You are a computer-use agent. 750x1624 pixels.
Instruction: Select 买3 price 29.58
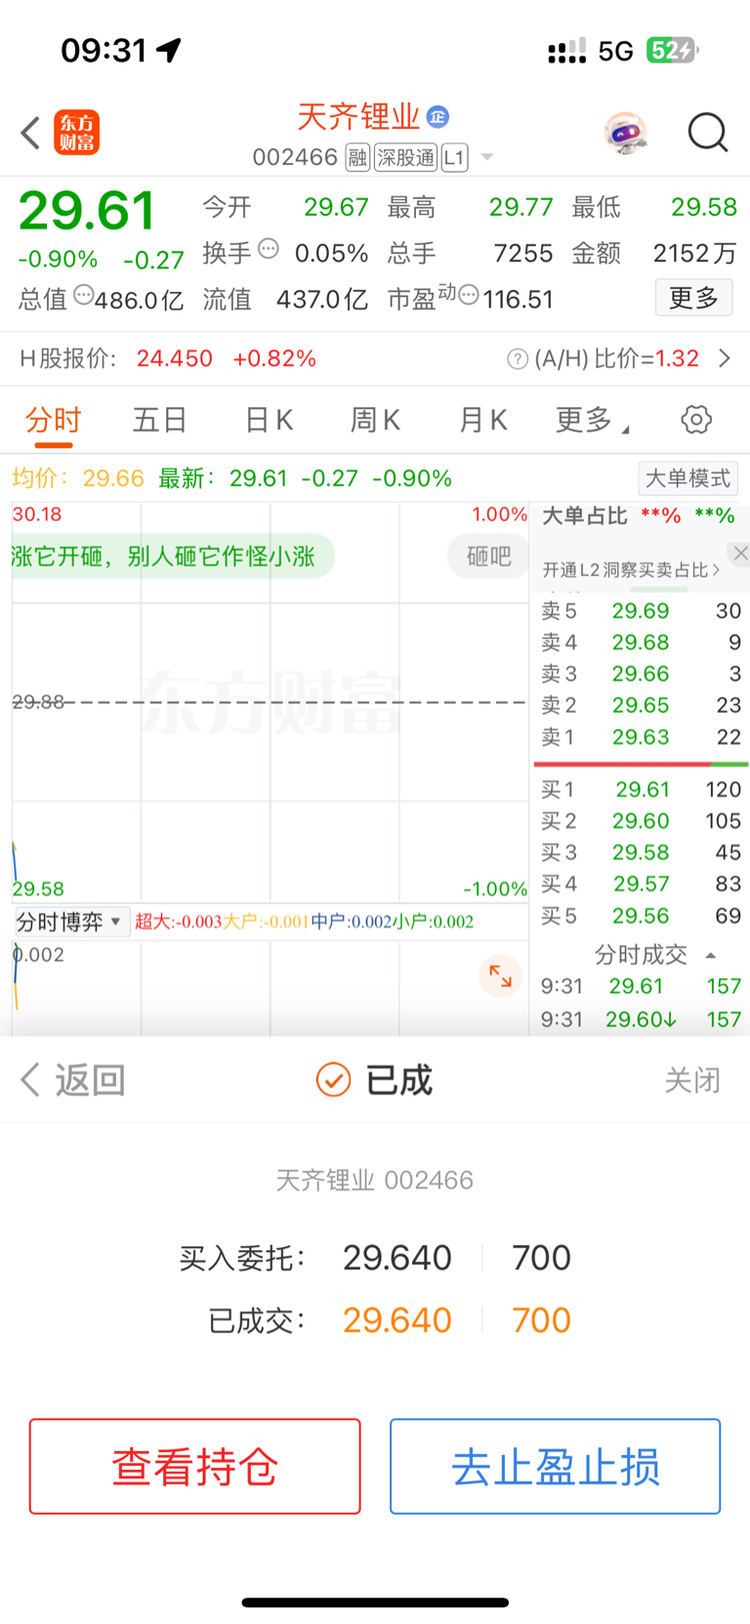click(x=642, y=853)
